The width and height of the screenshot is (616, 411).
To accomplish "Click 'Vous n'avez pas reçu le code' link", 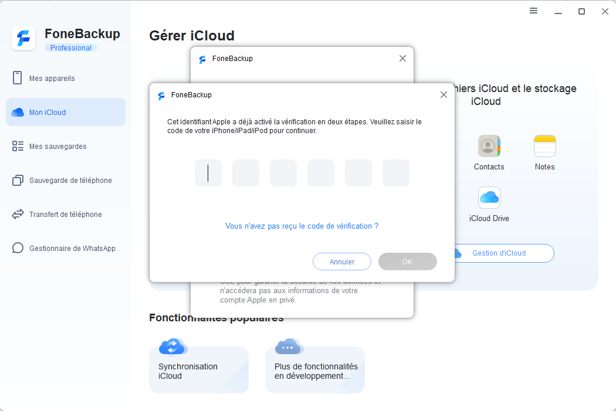I will [x=302, y=226].
